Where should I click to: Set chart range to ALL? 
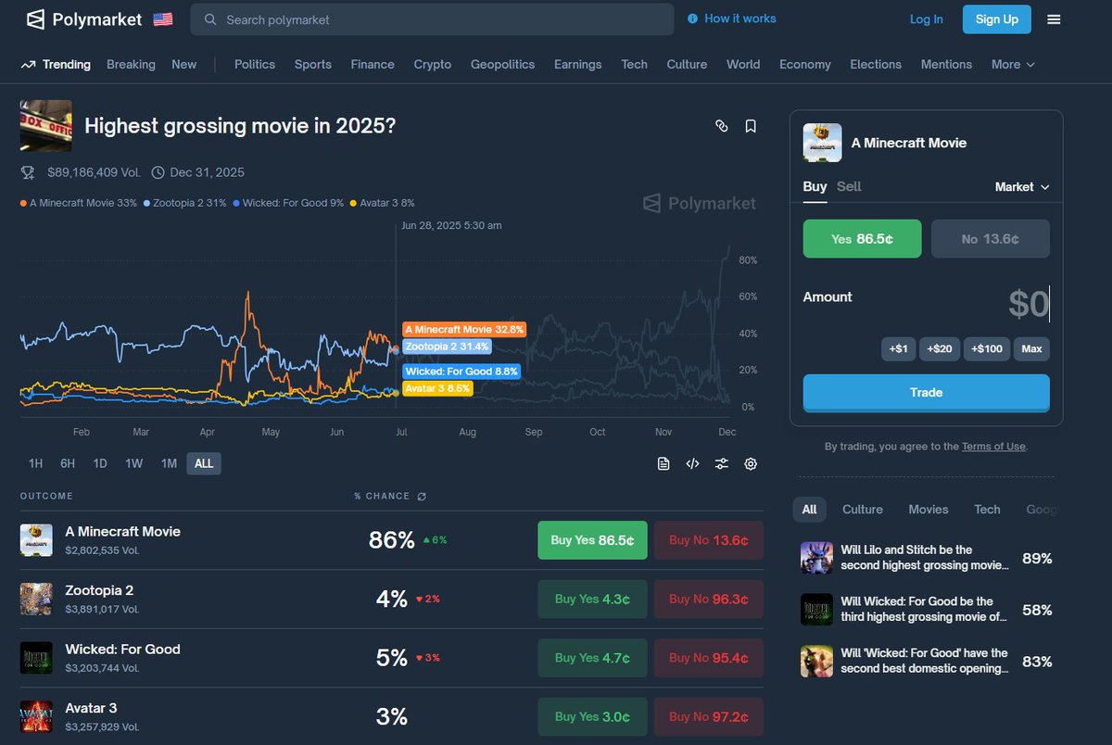click(204, 463)
